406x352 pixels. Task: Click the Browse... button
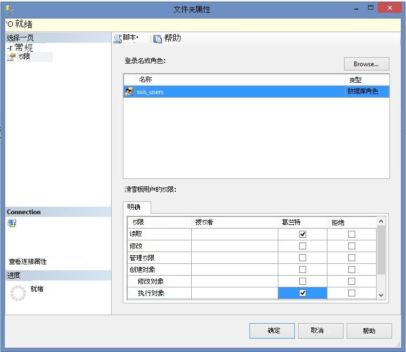pyautogui.click(x=366, y=64)
